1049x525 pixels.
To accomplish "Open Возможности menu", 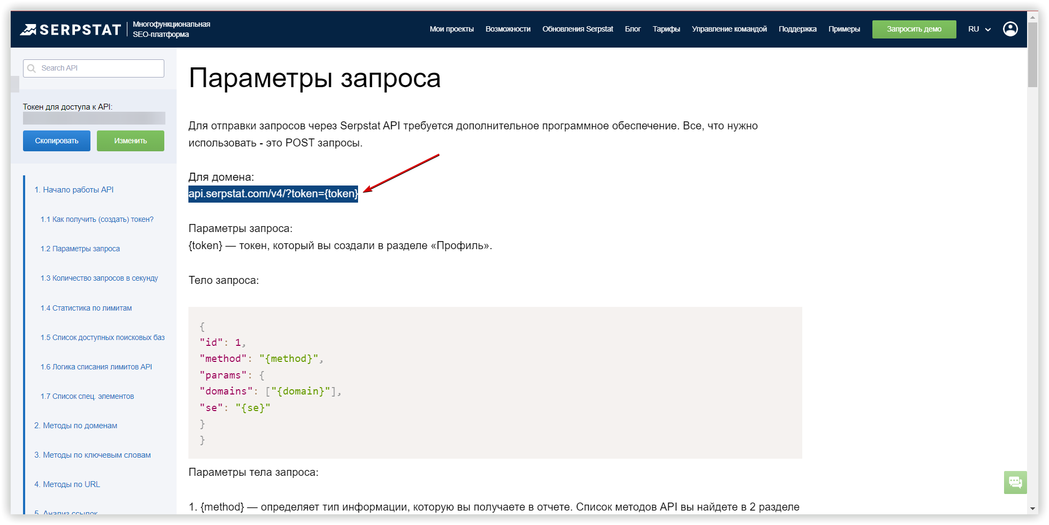I will [508, 29].
